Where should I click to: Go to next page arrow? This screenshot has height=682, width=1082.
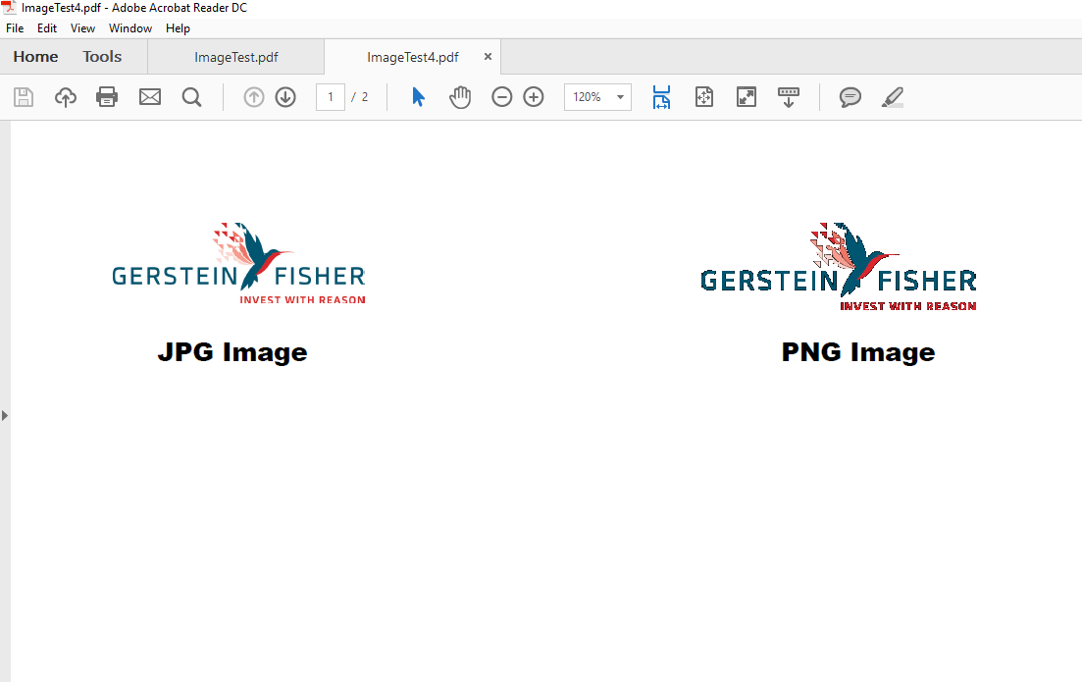[x=285, y=97]
